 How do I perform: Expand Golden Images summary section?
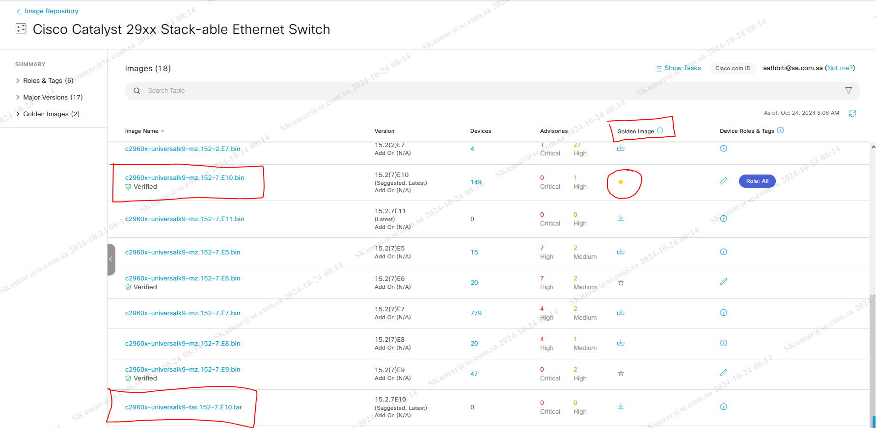coord(48,114)
